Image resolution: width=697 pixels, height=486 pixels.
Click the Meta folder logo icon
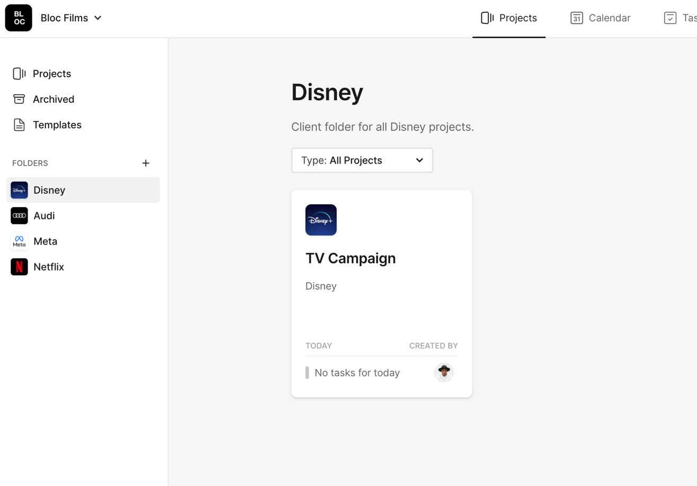pos(19,241)
